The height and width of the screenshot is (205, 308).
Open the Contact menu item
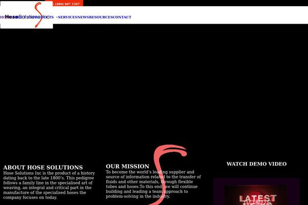[x=122, y=17]
